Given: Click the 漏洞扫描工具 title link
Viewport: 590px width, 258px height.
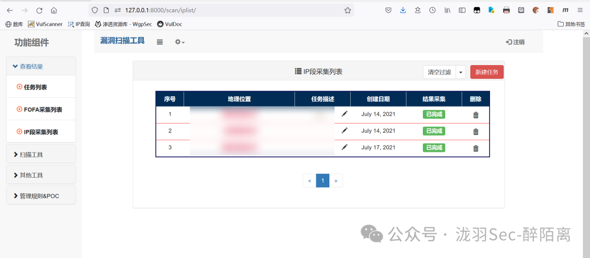Looking at the screenshot, I should [122, 40].
